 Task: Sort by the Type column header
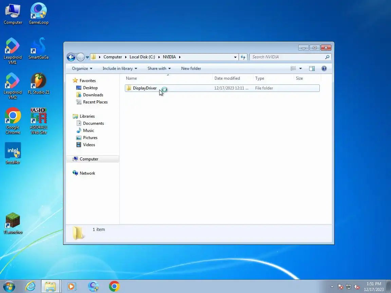coord(273,78)
